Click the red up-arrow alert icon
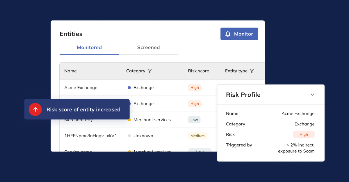 (x=35, y=109)
